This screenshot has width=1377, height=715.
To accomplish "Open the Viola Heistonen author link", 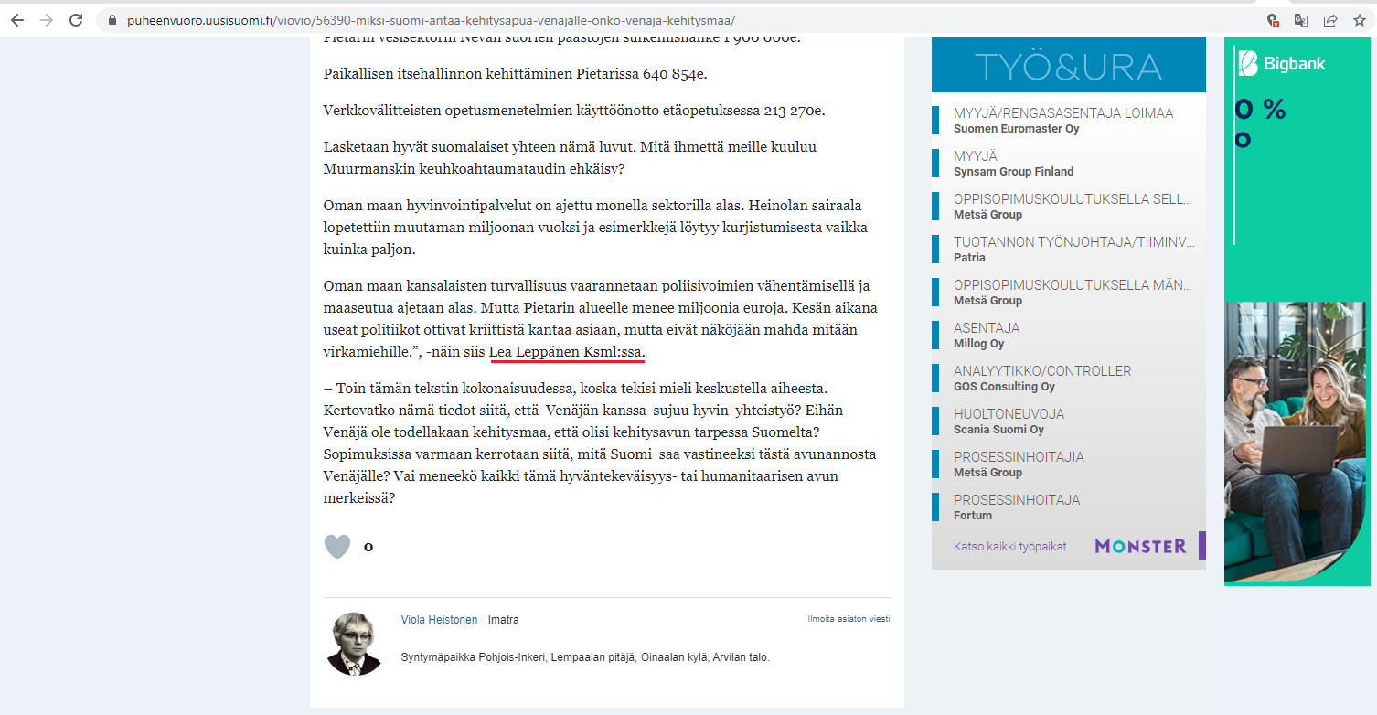I will 439,620.
